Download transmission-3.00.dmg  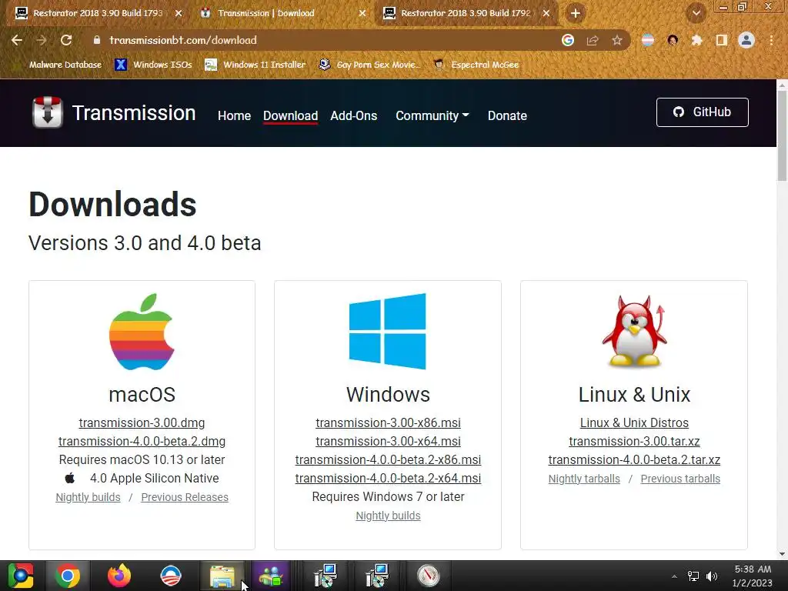tap(142, 422)
